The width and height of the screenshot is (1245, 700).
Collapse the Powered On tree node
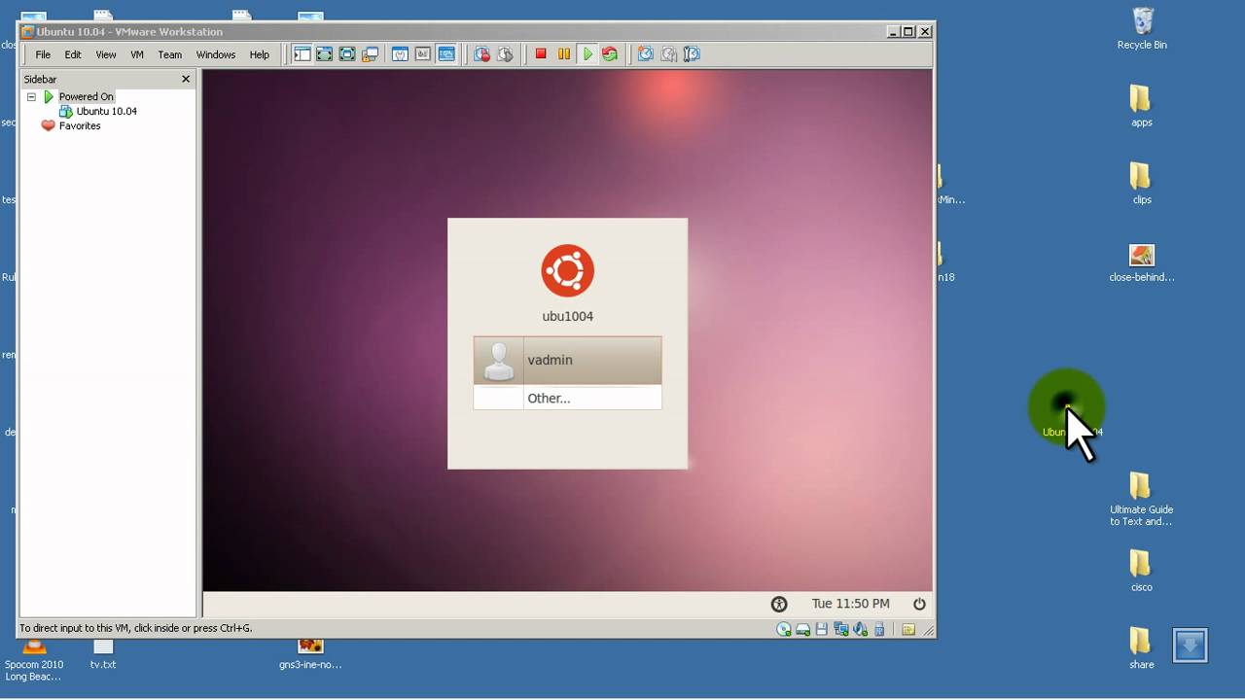(31, 96)
